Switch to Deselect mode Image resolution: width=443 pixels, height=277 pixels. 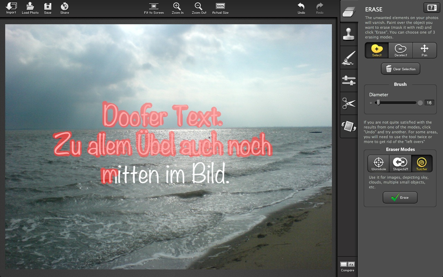coord(400,51)
